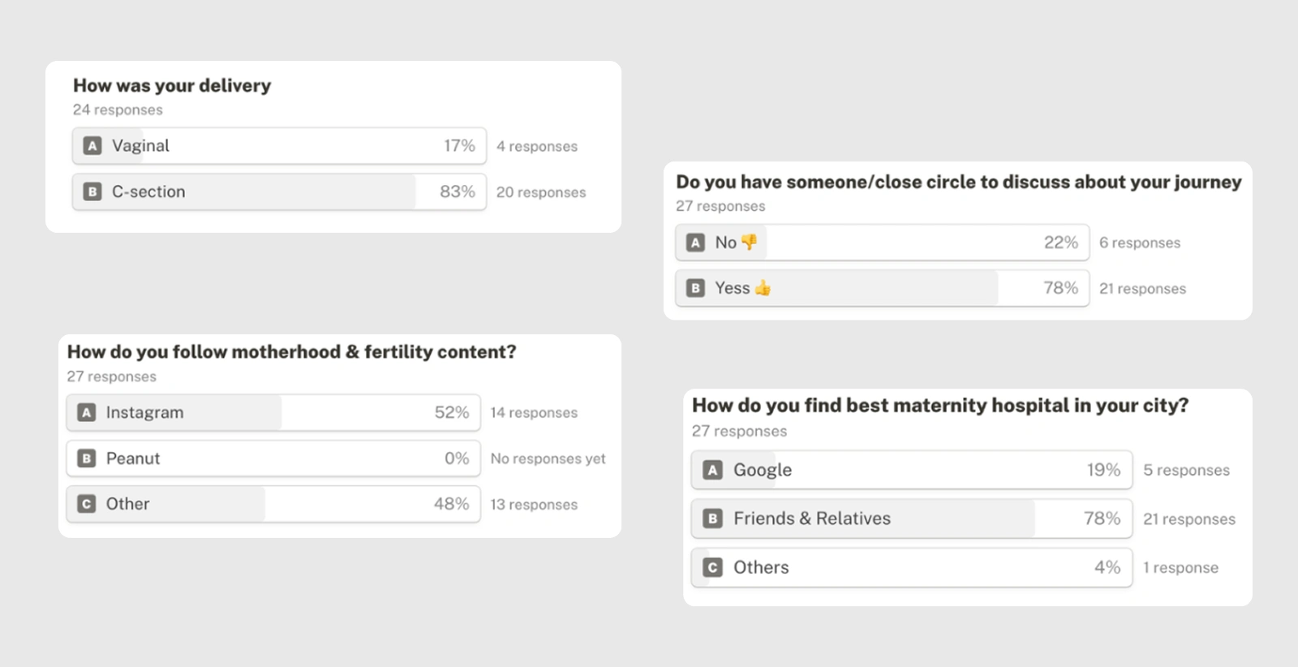Click the motherhood & fertility content question title
This screenshot has width=1298, height=667.
pos(291,351)
